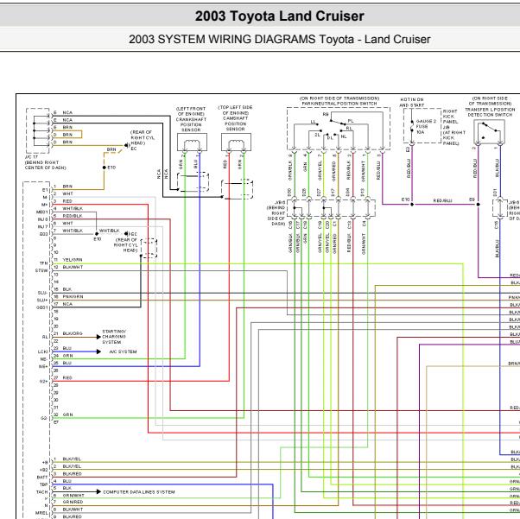The height and width of the screenshot is (519, 520).
Task: Click the crankshaft position sensor coil symbol
Action: coord(192,142)
